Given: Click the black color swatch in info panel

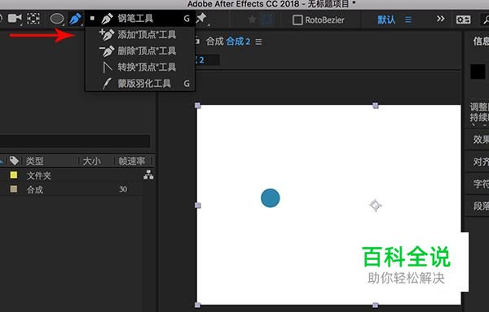Looking at the screenshot, I should click(478, 71).
